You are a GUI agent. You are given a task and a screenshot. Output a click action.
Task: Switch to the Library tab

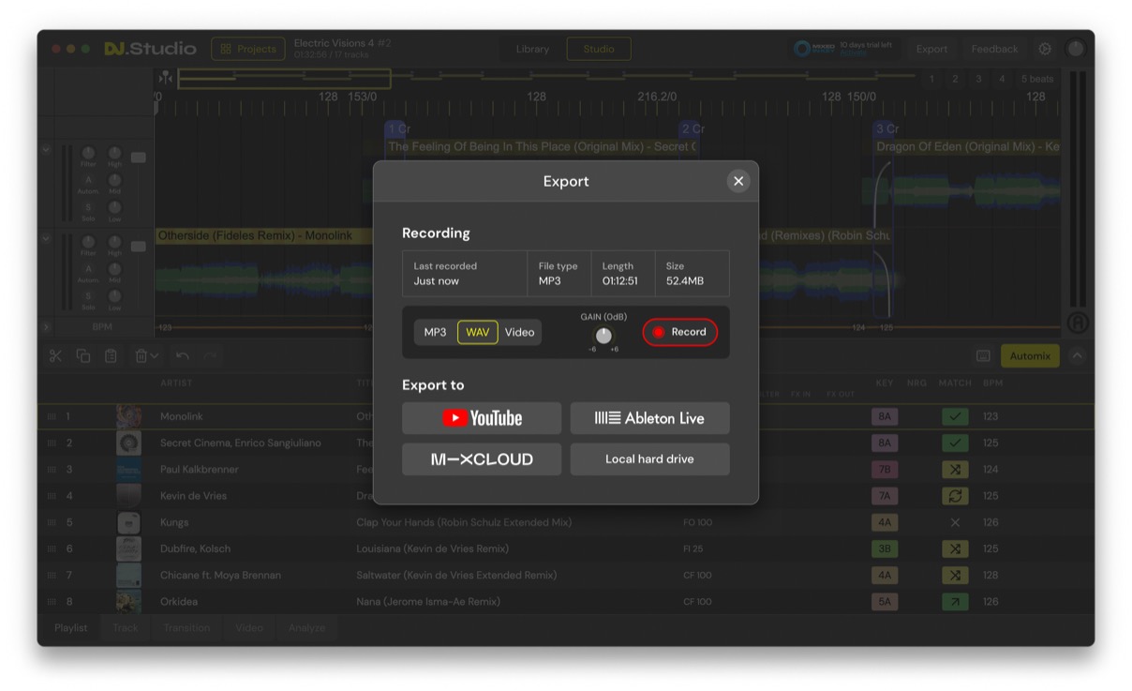click(531, 48)
